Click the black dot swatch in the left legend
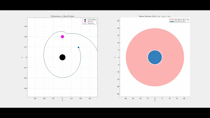The image size is (210, 118). point(85,20)
